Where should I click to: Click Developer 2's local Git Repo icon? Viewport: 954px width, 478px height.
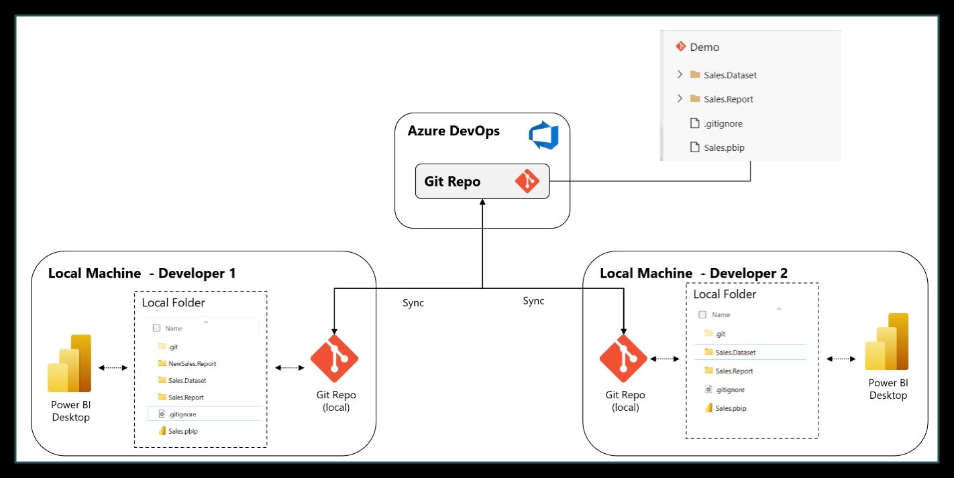(x=623, y=359)
